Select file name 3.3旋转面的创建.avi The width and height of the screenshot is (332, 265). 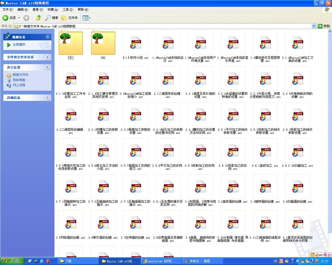tap(265, 202)
